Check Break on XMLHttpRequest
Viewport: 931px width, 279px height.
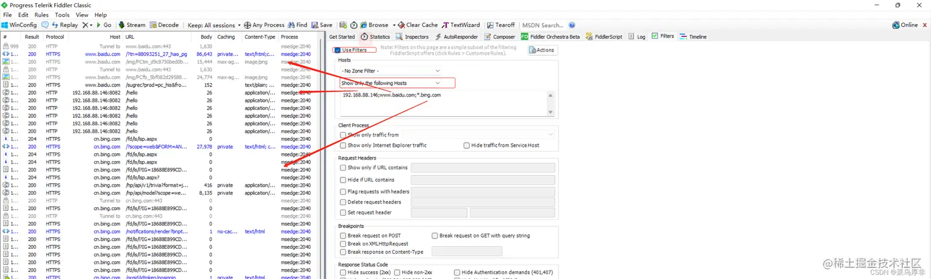coord(343,244)
